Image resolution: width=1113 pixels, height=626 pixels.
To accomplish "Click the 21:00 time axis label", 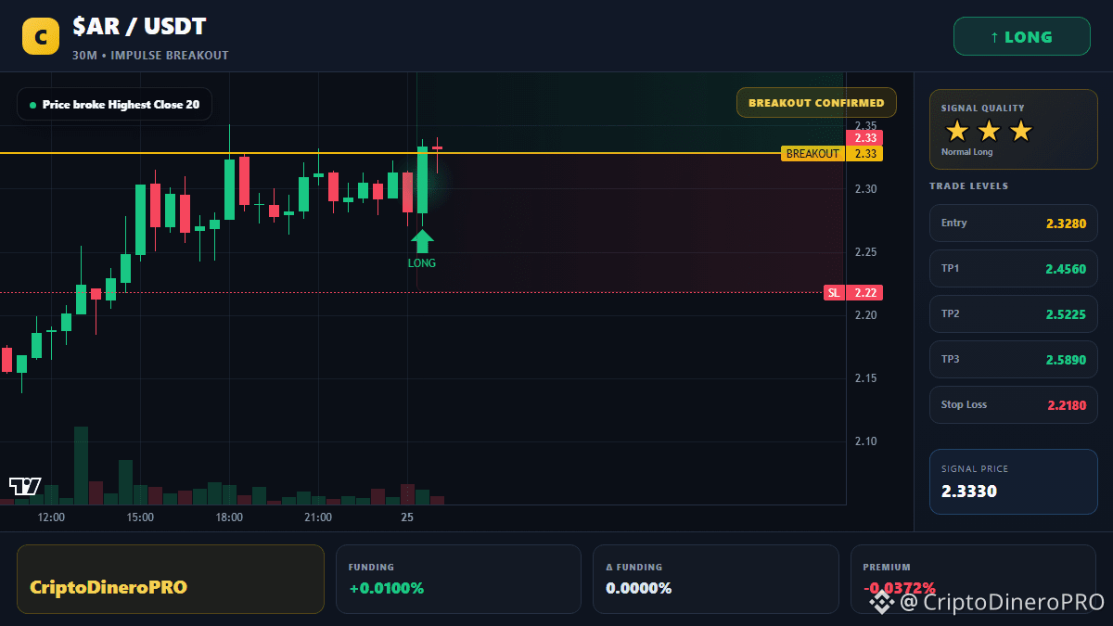I will [318, 517].
